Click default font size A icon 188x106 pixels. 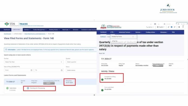click(x=172, y=27)
